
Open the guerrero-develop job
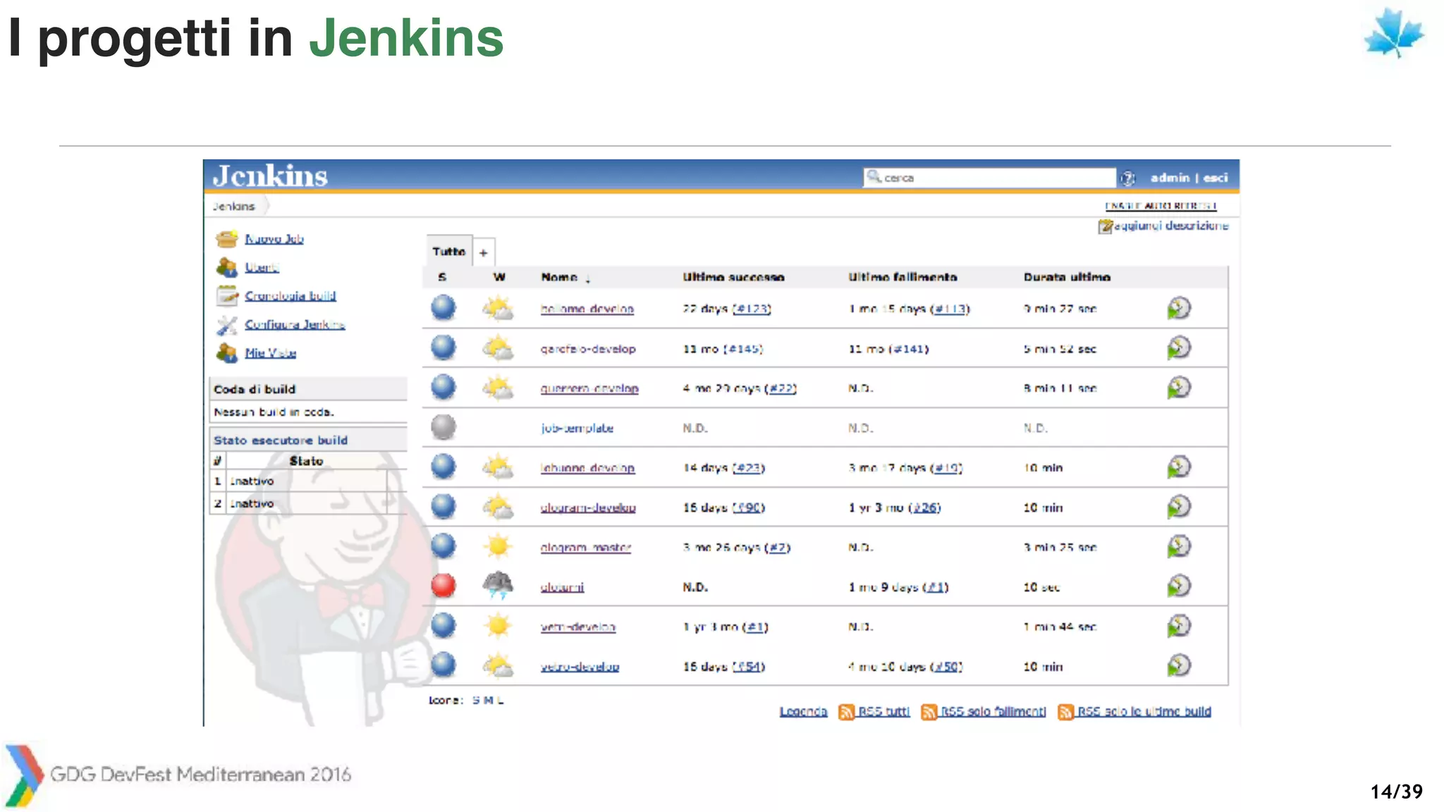tap(589, 388)
